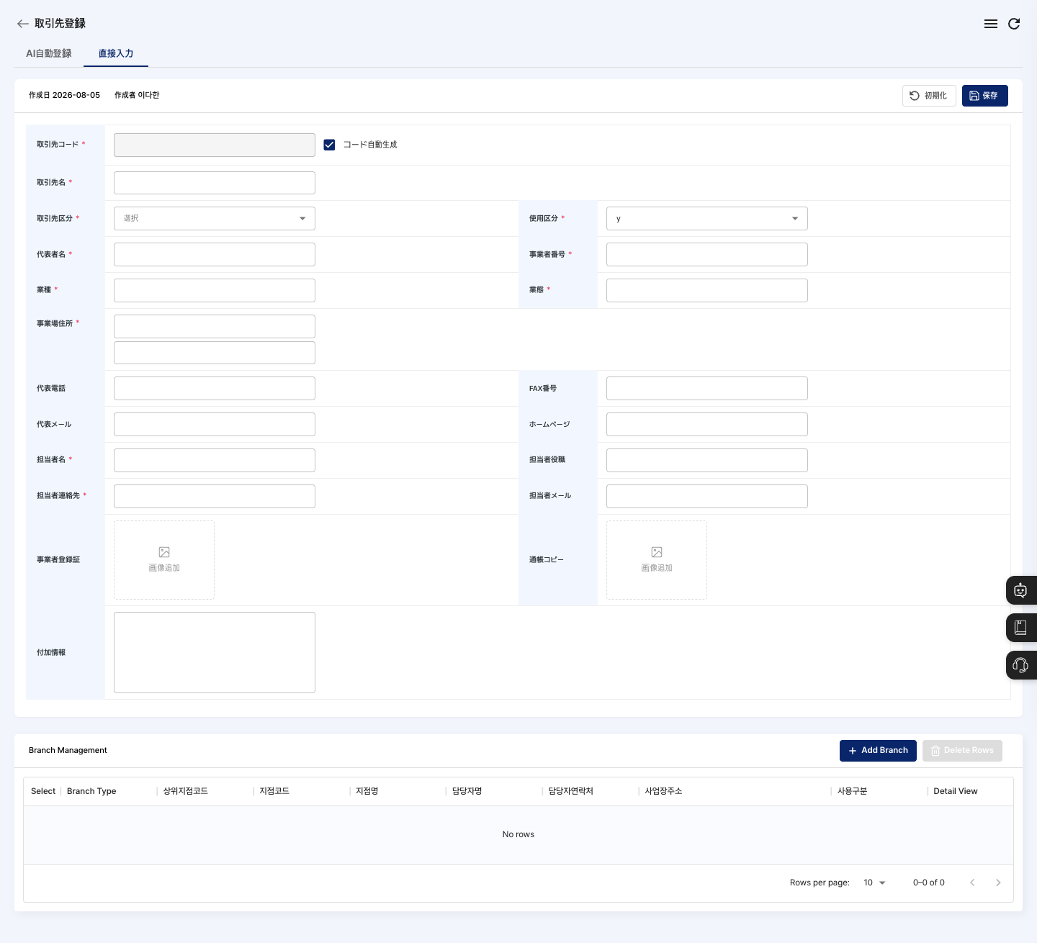Focus the 代表メール input field

tap(215, 424)
